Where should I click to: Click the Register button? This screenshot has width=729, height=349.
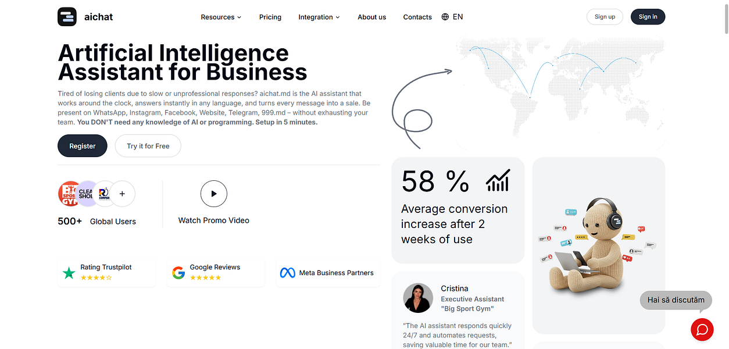click(x=83, y=146)
